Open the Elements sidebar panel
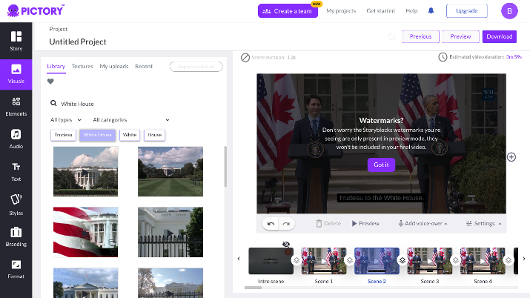 click(x=16, y=107)
